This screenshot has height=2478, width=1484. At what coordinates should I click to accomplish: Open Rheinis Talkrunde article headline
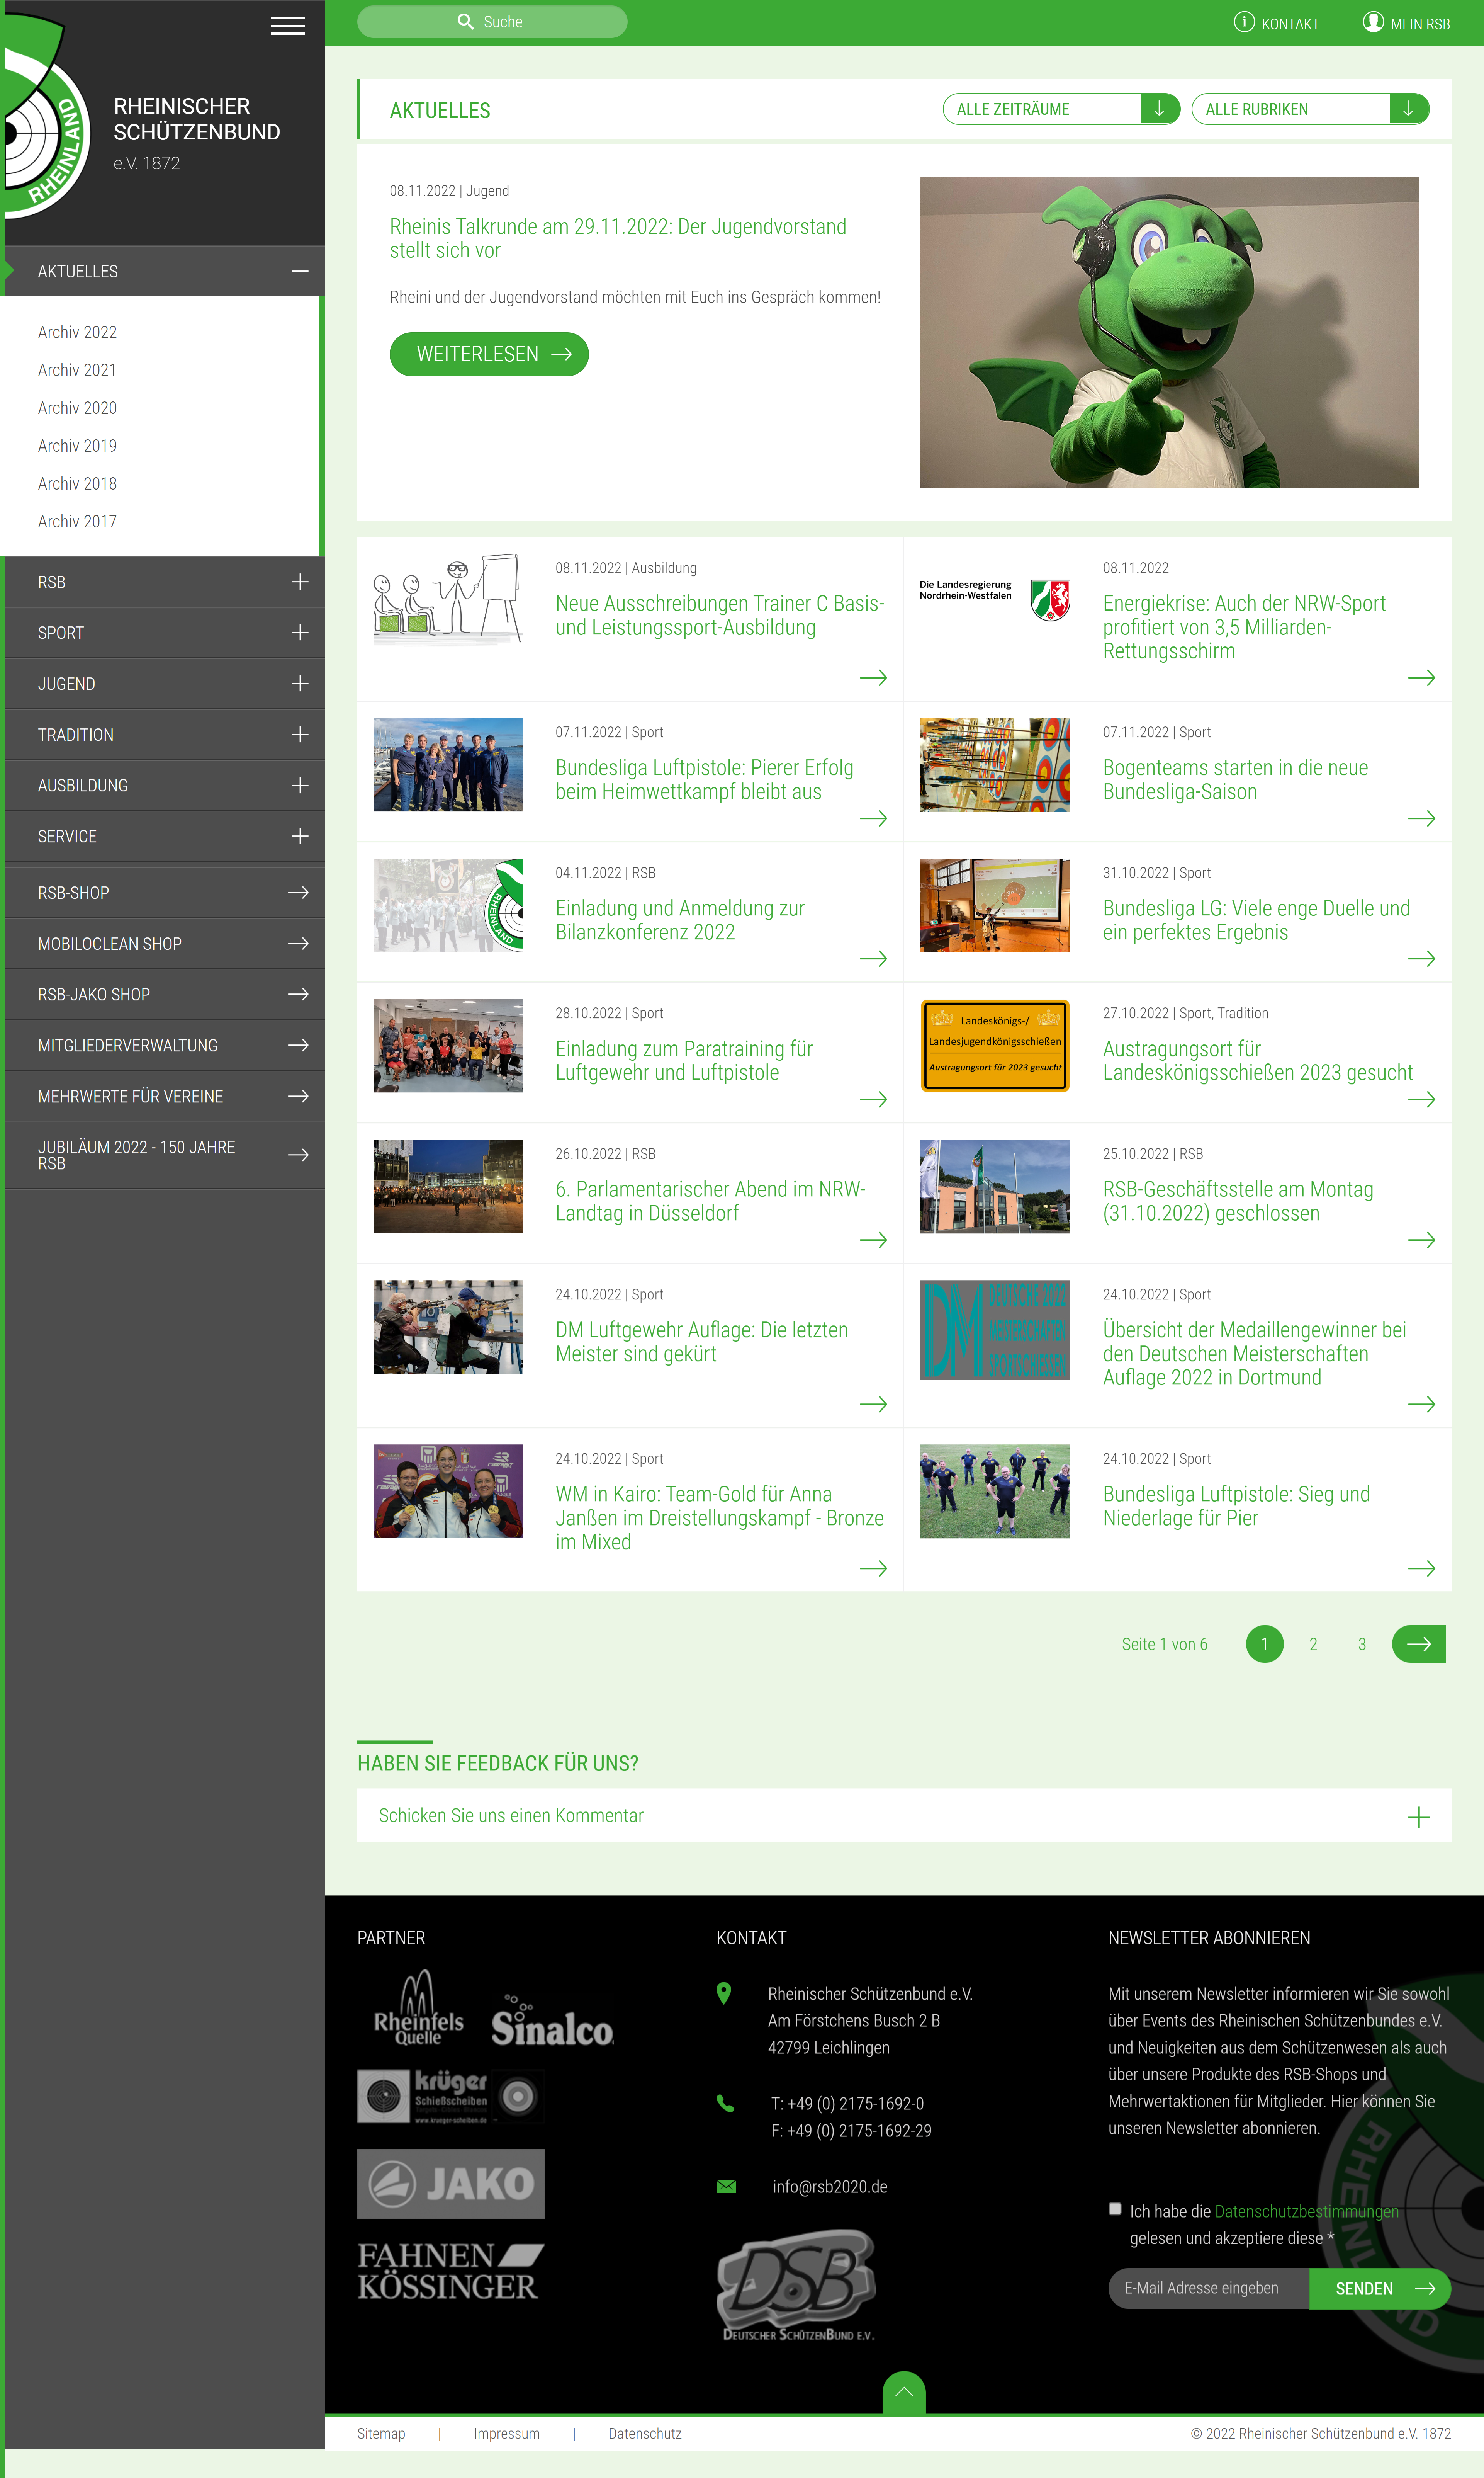click(x=618, y=238)
